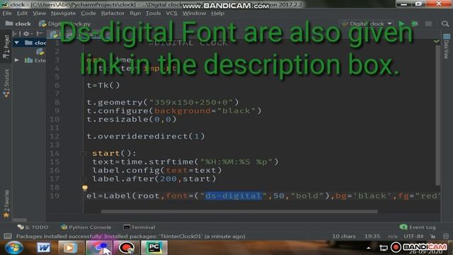Start debugging with the bug icon
This screenshot has height=255, width=453.
click(x=415, y=23)
